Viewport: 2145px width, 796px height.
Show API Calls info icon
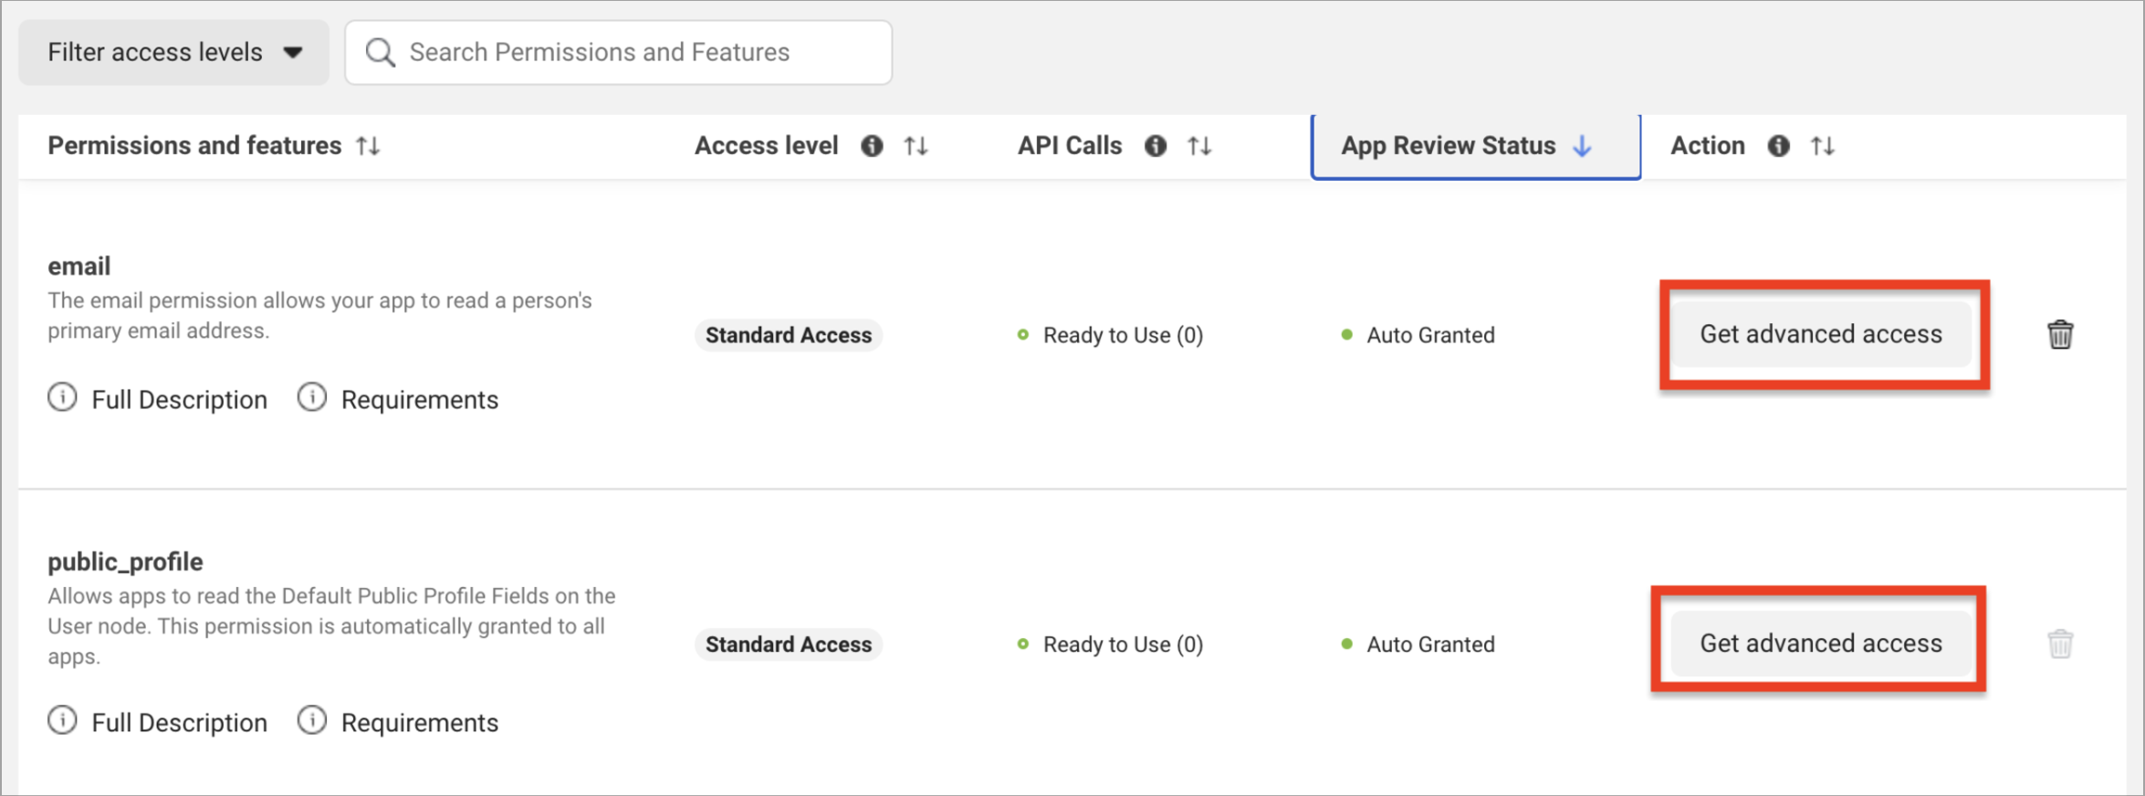[1156, 146]
